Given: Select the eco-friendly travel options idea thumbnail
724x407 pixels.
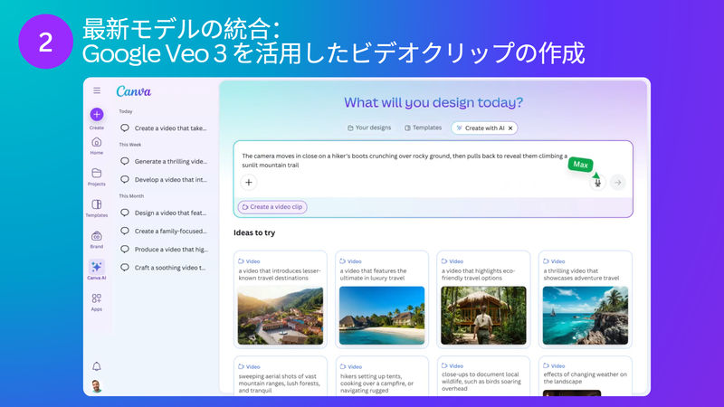Looking at the screenshot, I should [483, 315].
